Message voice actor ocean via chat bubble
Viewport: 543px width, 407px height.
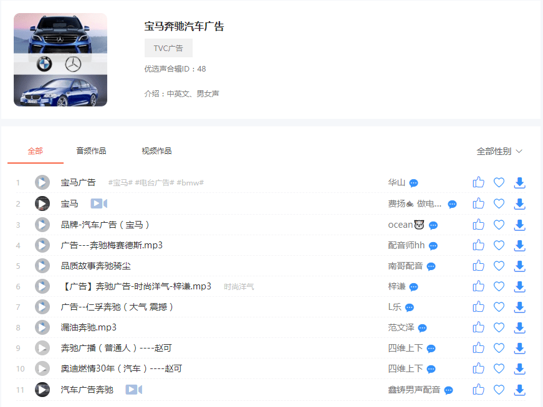click(x=433, y=225)
